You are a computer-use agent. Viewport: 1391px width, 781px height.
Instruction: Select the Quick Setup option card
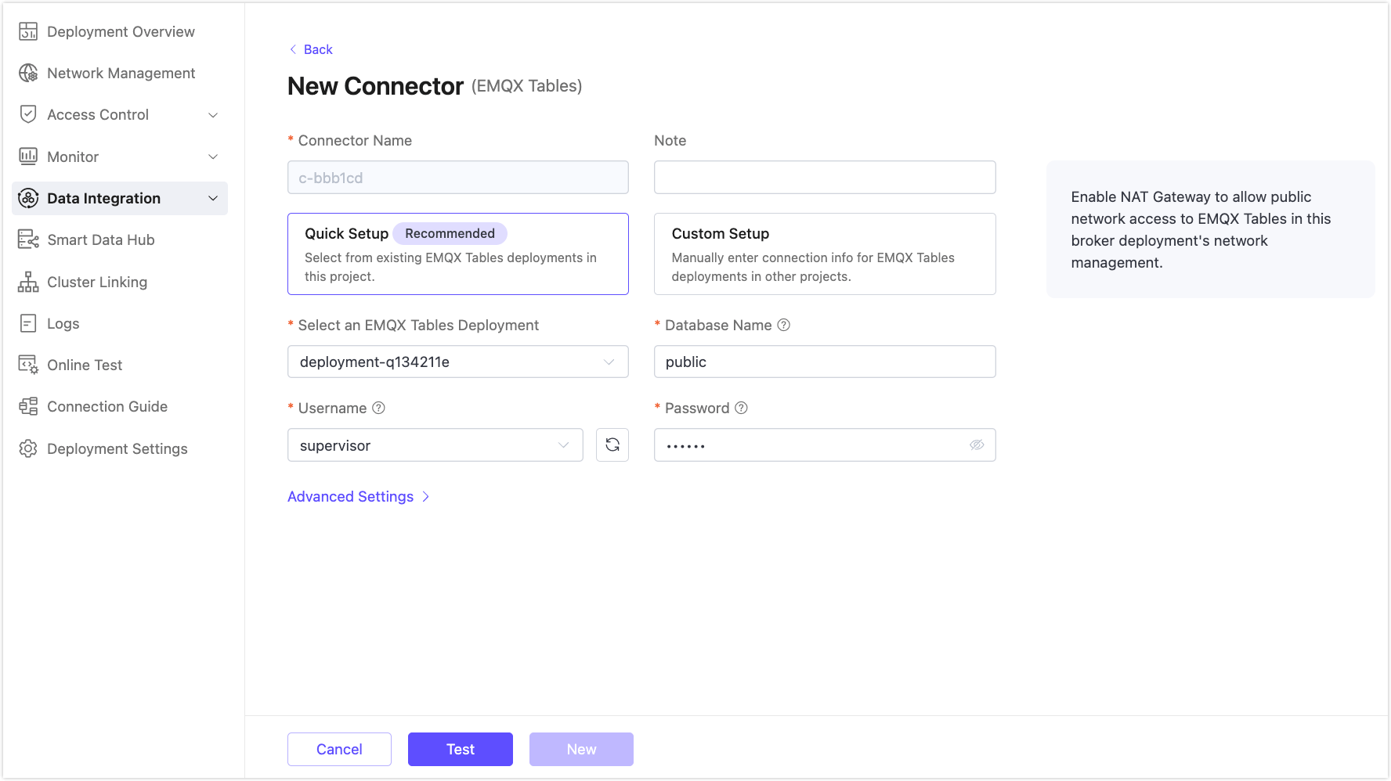click(458, 254)
